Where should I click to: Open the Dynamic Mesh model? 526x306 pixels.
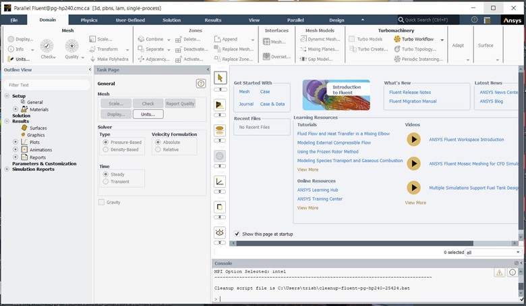pyautogui.click(x=320, y=39)
